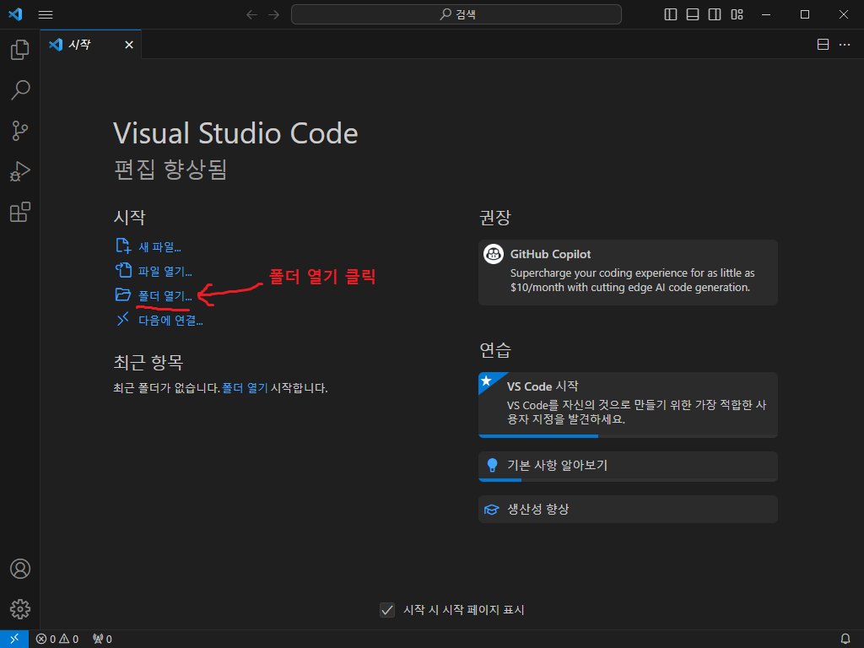Toggle the bottom panel layout icon
Viewport: 864px width, 648px height.
(x=693, y=14)
